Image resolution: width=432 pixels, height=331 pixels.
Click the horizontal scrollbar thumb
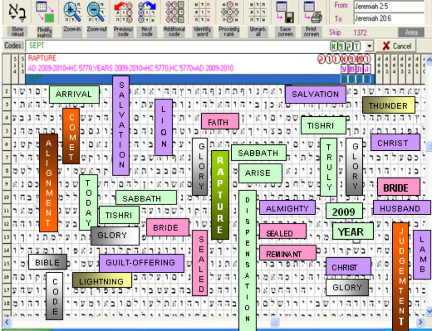274,321
